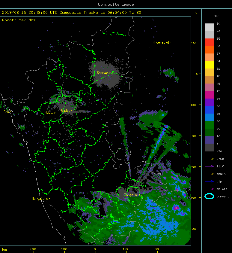Click the eb+bip magenta arrow legend icon
This screenshot has height=253, width=232.
point(209,189)
